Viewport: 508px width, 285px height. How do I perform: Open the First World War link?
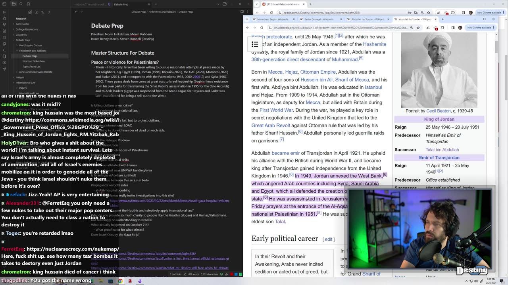[276, 110]
